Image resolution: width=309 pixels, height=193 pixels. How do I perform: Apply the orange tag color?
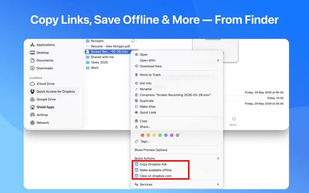(148, 135)
